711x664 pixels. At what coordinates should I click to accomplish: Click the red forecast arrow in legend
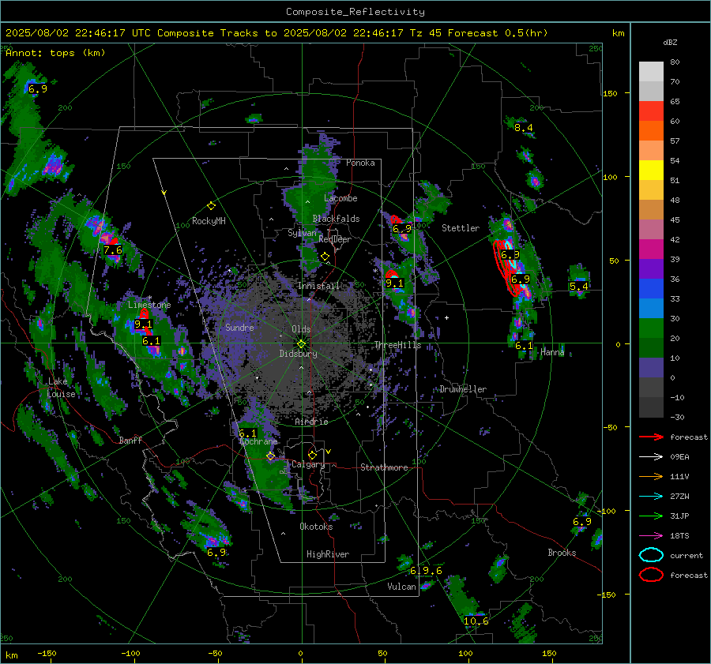click(651, 437)
